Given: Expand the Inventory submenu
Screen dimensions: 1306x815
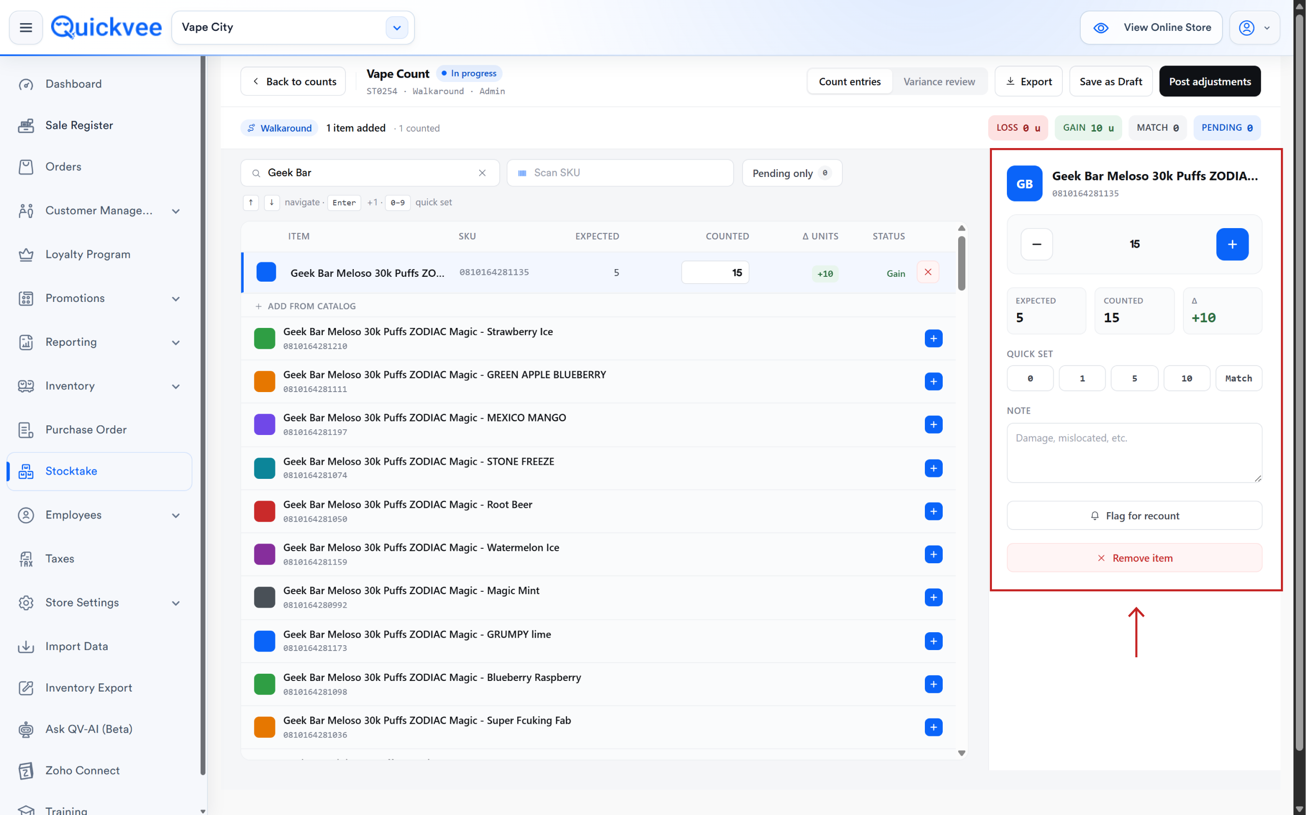Looking at the screenshot, I should click(176, 386).
